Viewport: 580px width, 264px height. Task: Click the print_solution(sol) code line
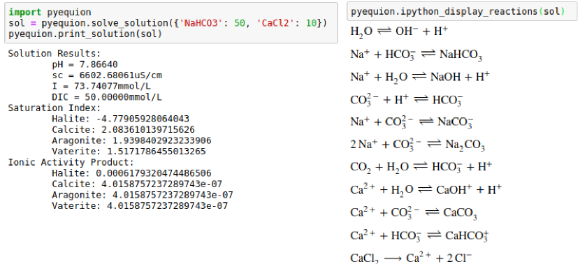click(x=85, y=34)
